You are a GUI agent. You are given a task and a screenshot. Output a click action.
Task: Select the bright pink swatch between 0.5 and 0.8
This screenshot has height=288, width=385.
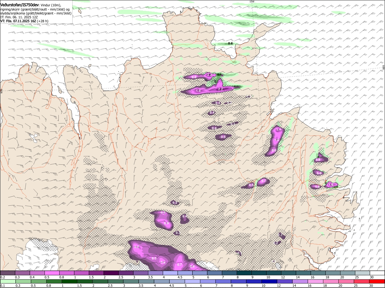tap(52, 273)
